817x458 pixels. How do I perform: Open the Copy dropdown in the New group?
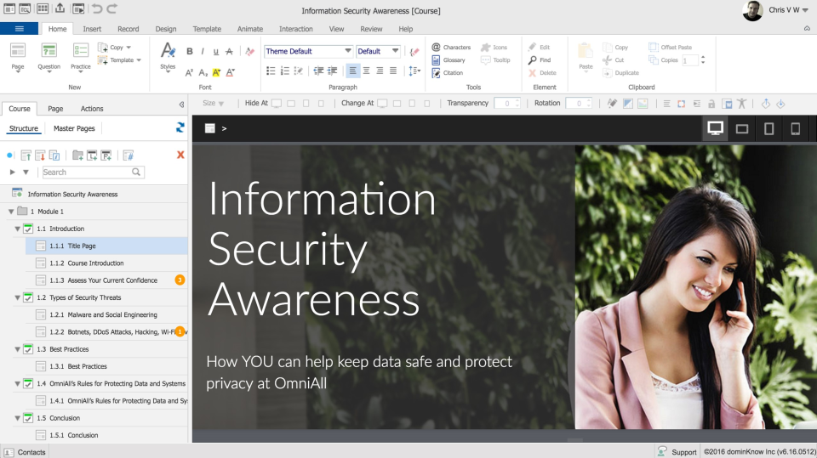[115, 48]
